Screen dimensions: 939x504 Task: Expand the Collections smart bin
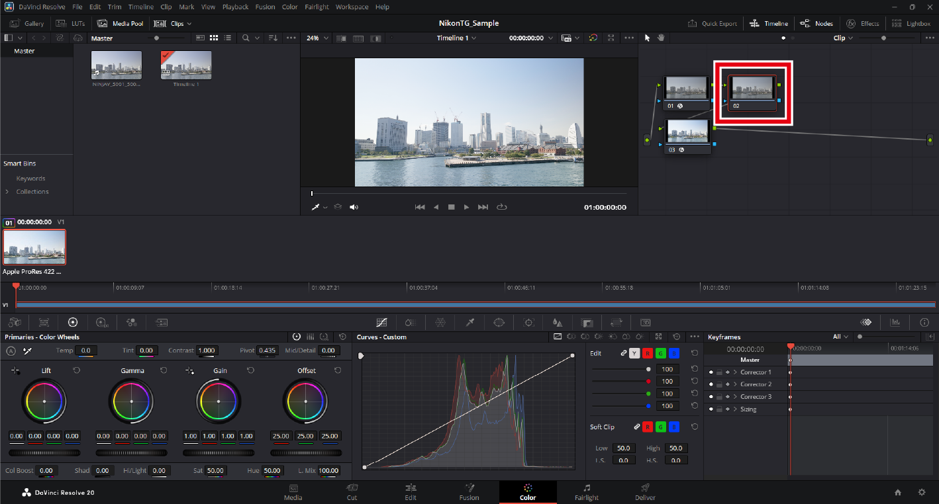(7, 192)
